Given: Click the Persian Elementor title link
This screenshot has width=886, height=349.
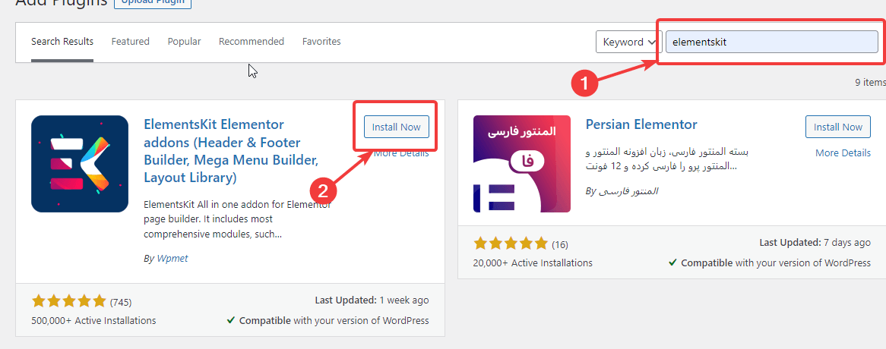Looking at the screenshot, I should tap(641, 124).
